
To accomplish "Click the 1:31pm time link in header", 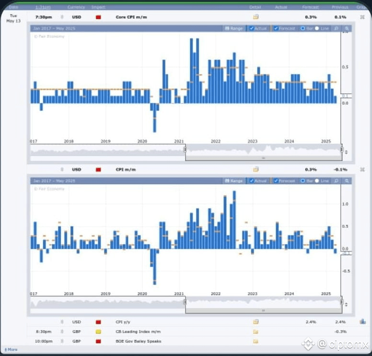I will (43, 7).
